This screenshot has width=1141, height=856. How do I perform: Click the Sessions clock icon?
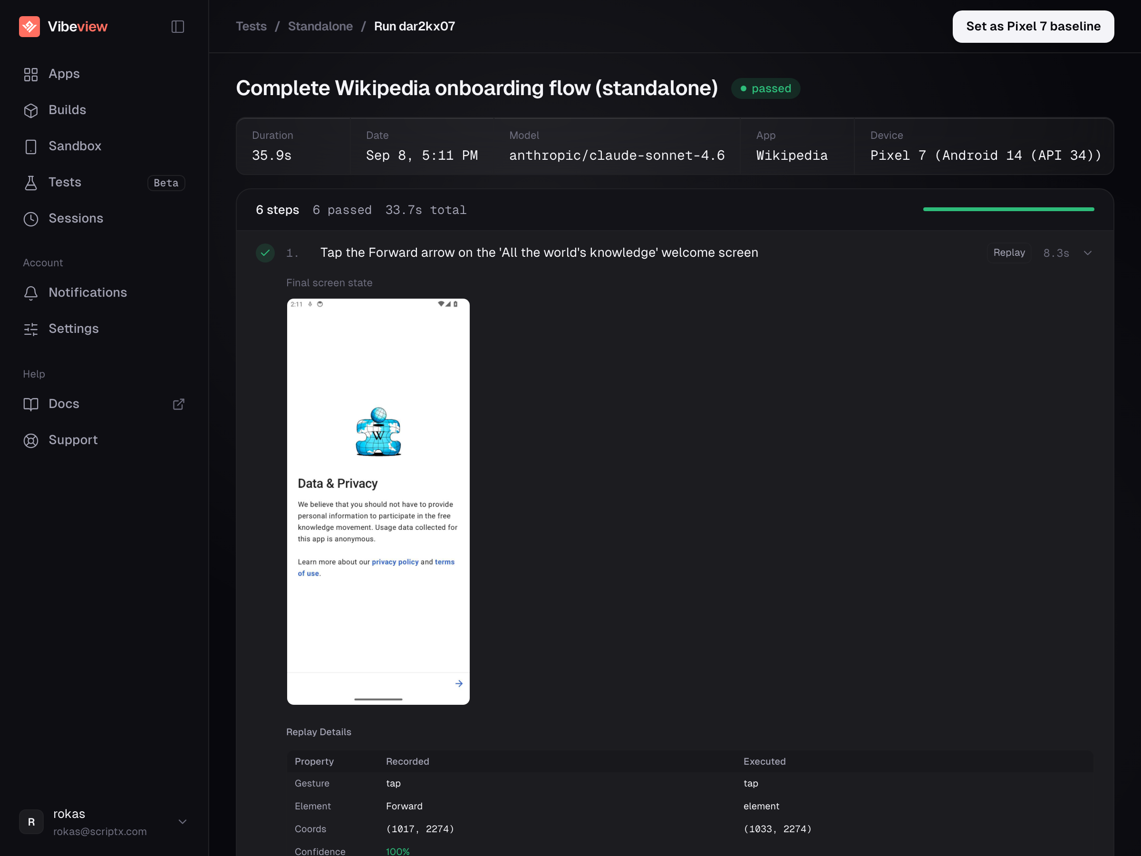(x=31, y=219)
